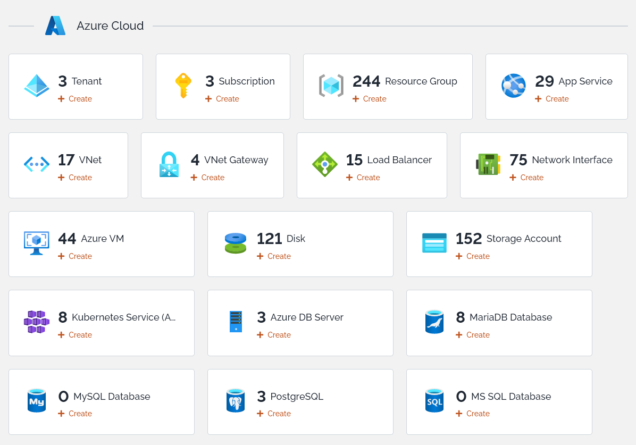The image size is (636, 445).
Task: Click the Disk stack icon
Action: [236, 243]
